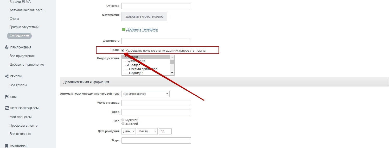Click the Компания castle icon
391x148 pixels.
tap(7, 146)
